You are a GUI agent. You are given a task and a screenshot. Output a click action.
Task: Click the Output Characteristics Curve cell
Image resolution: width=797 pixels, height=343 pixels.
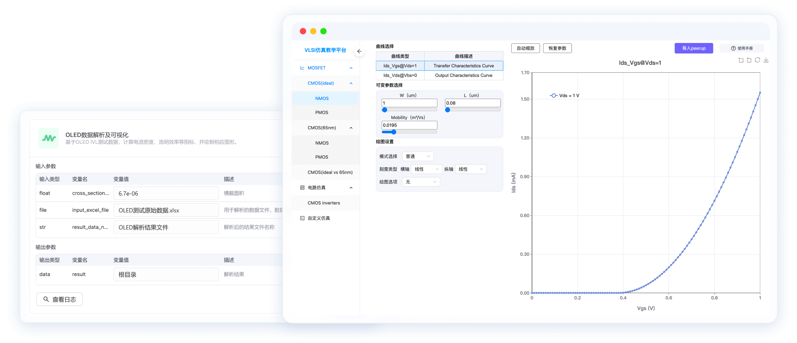click(464, 75)
